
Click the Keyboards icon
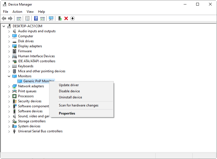coord(14,66)
